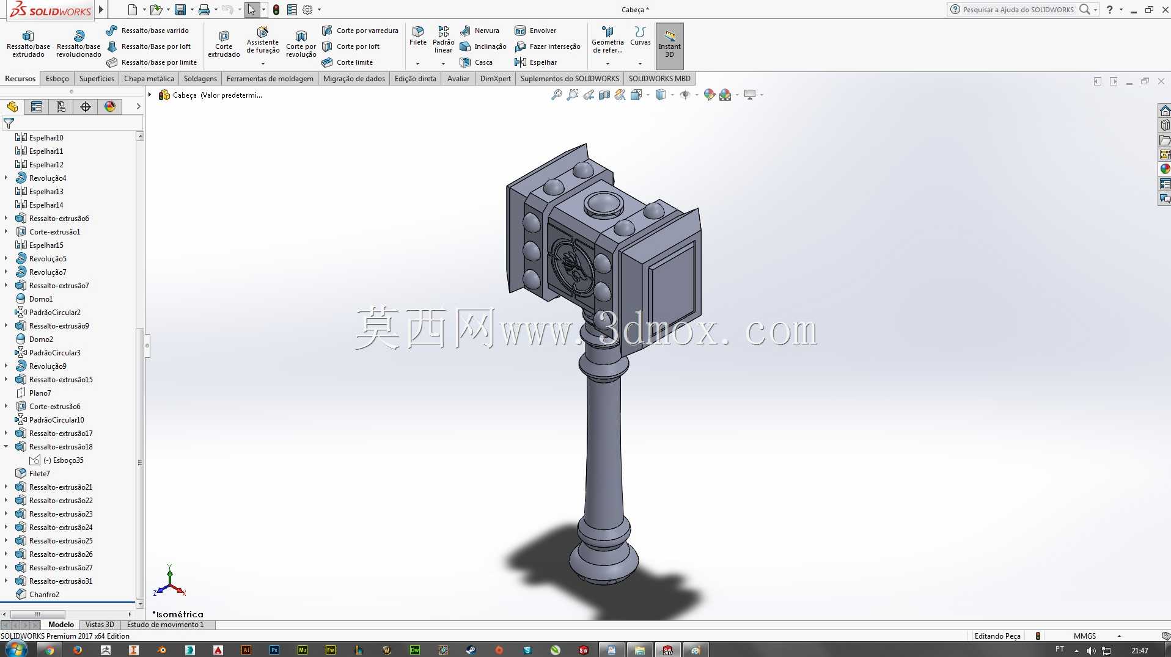Viewport: 1171px width, 657px height.
Task: Expand the Ressalto-extrusão6 feature
Action: pyautogui.click(x=6, y=218)
